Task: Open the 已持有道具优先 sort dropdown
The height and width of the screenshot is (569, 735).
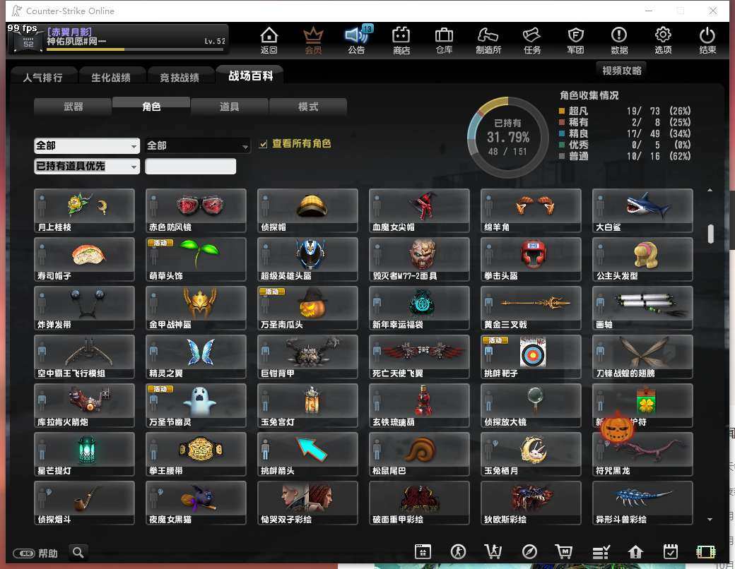Action: pyautogui.click(x=87, y=166)
